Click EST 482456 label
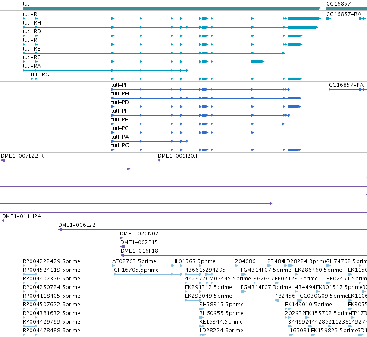 click(285, 296)
